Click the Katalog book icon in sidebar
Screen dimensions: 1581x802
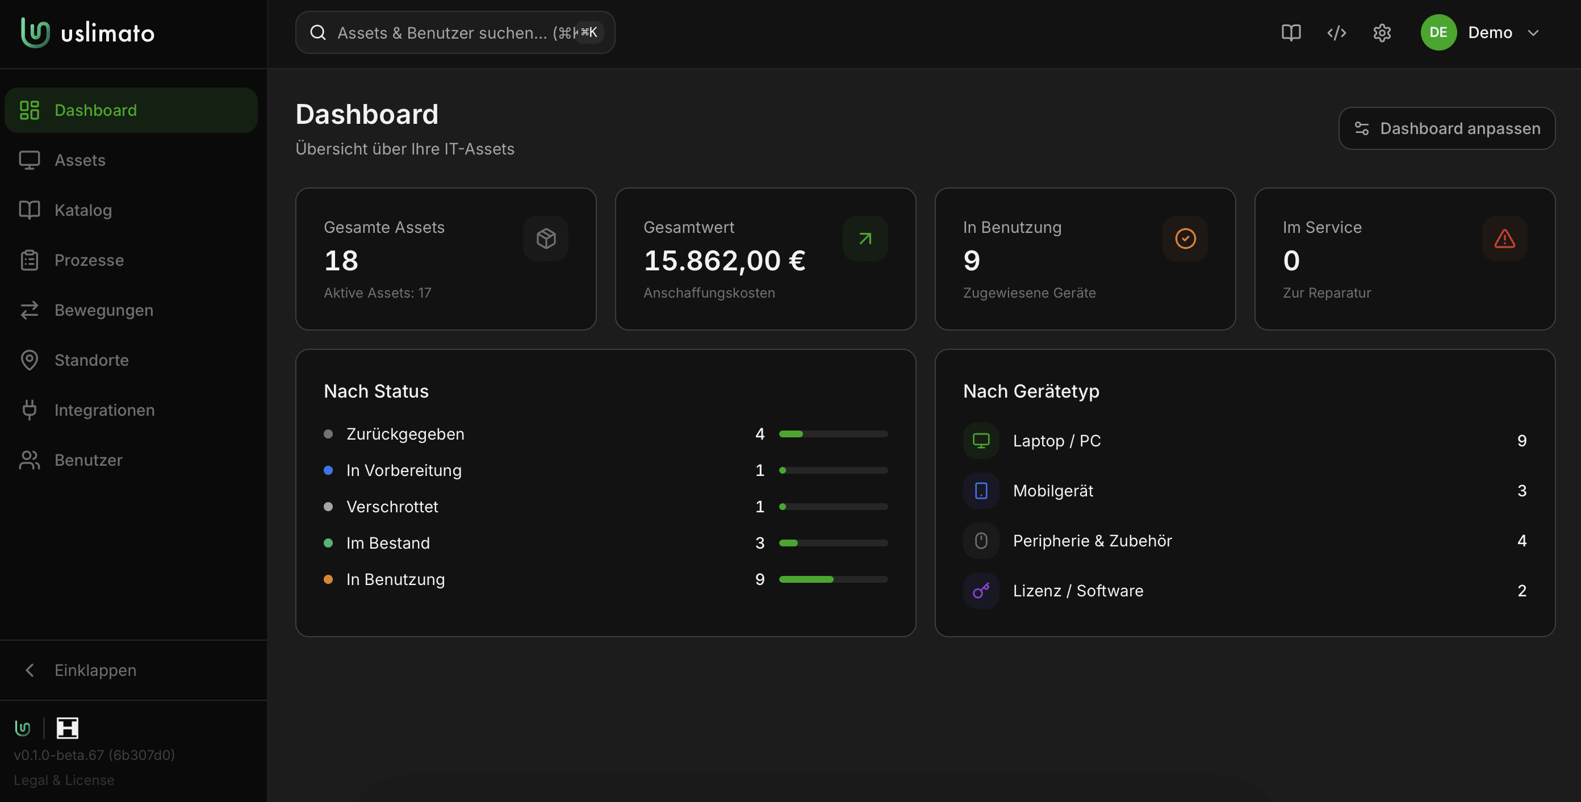pyautogui.click(x=30, y=210)
